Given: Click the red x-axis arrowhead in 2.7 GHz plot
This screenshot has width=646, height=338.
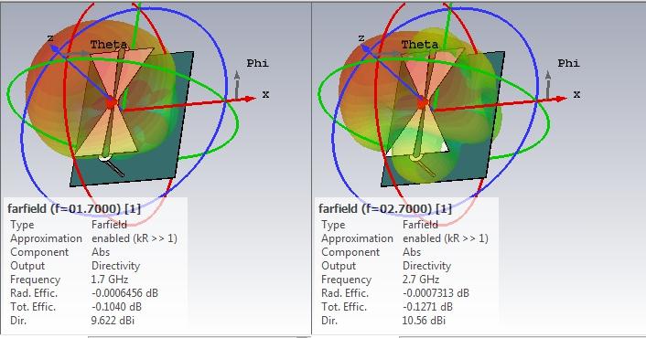Looking at the screenshot, I should click(560, 99).
